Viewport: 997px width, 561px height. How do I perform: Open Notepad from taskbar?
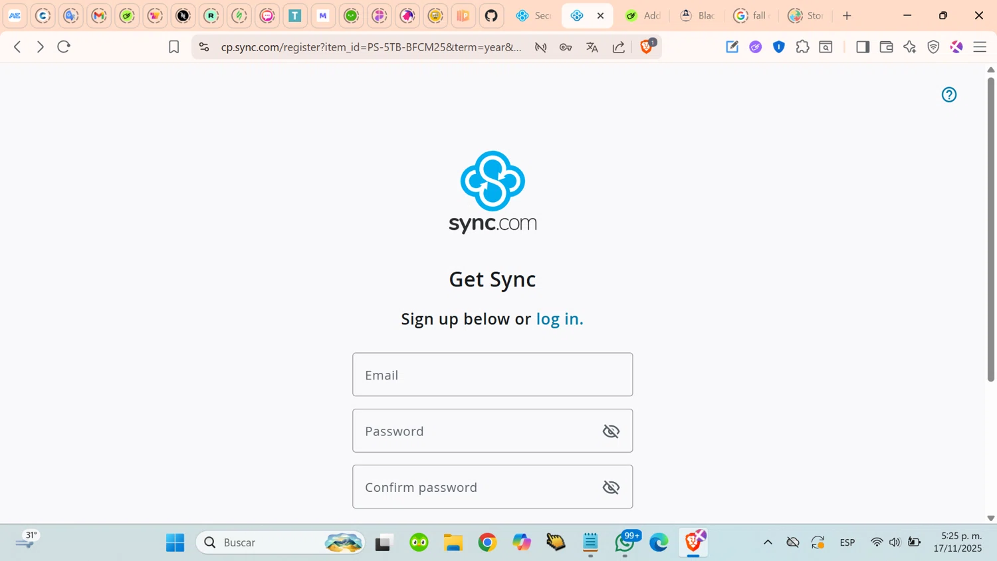(x=590, y=542)
